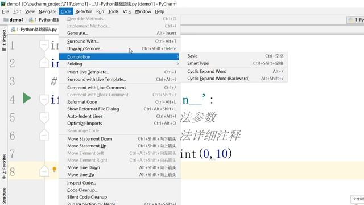Click line number 7 in the gutter

click(13, 154)
